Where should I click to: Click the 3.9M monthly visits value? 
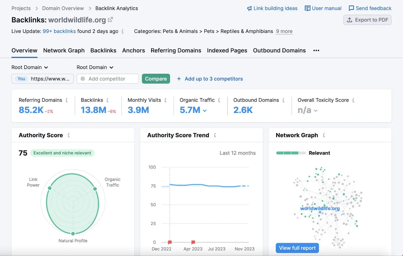click(x=138, y=110)
